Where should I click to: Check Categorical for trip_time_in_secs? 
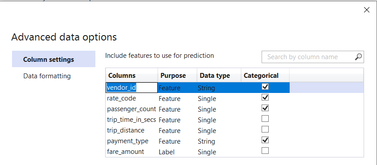[x=265, y=119]
